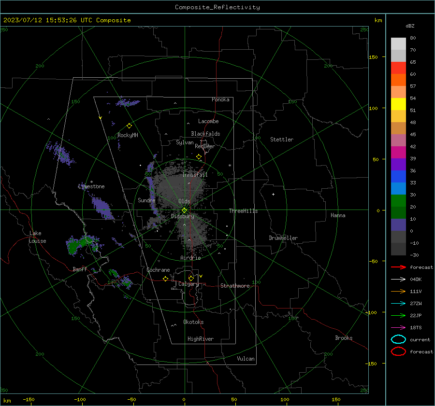The width and height of the screenshot is (435, 406).
Task: Select the white 04DK arrow legend icon
Action: 398,279
